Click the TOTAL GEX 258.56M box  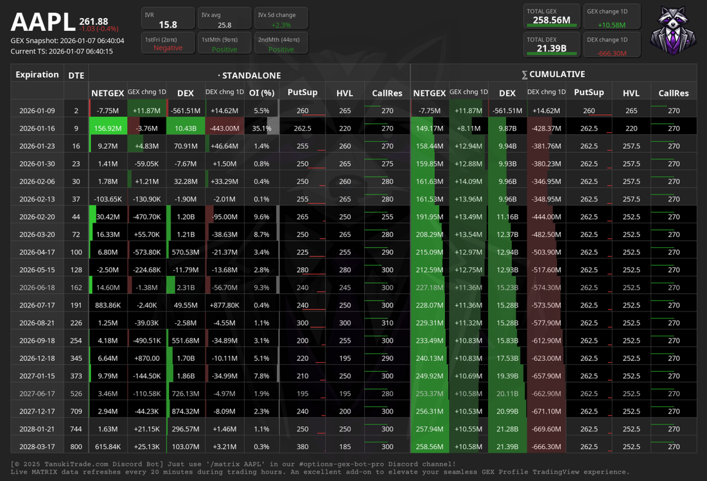552,16
